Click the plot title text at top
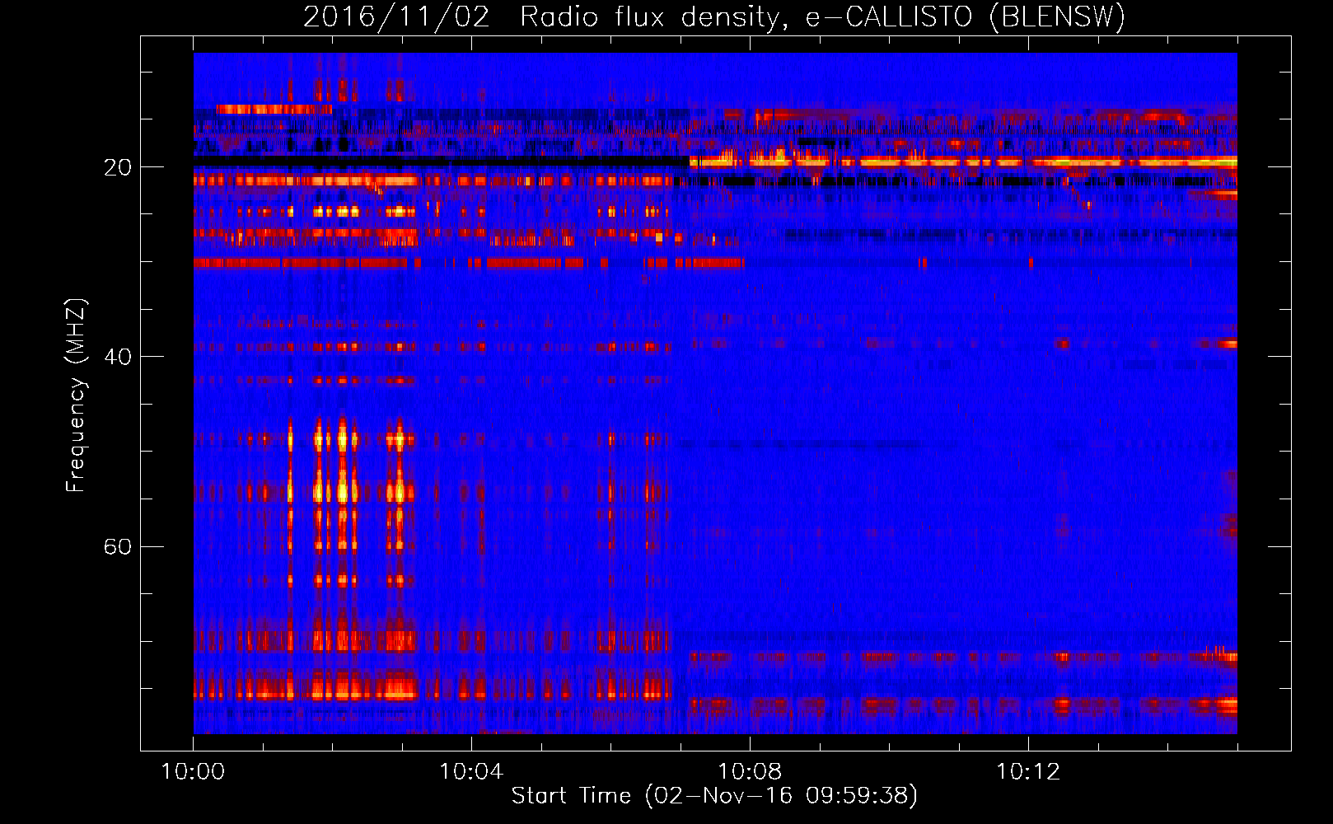This screenshot has height=824, width=1333. [713, 17]
